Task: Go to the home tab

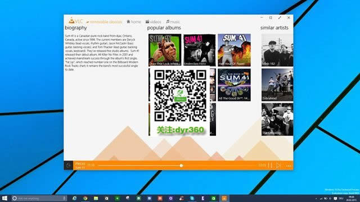Action: click(134, 22)
